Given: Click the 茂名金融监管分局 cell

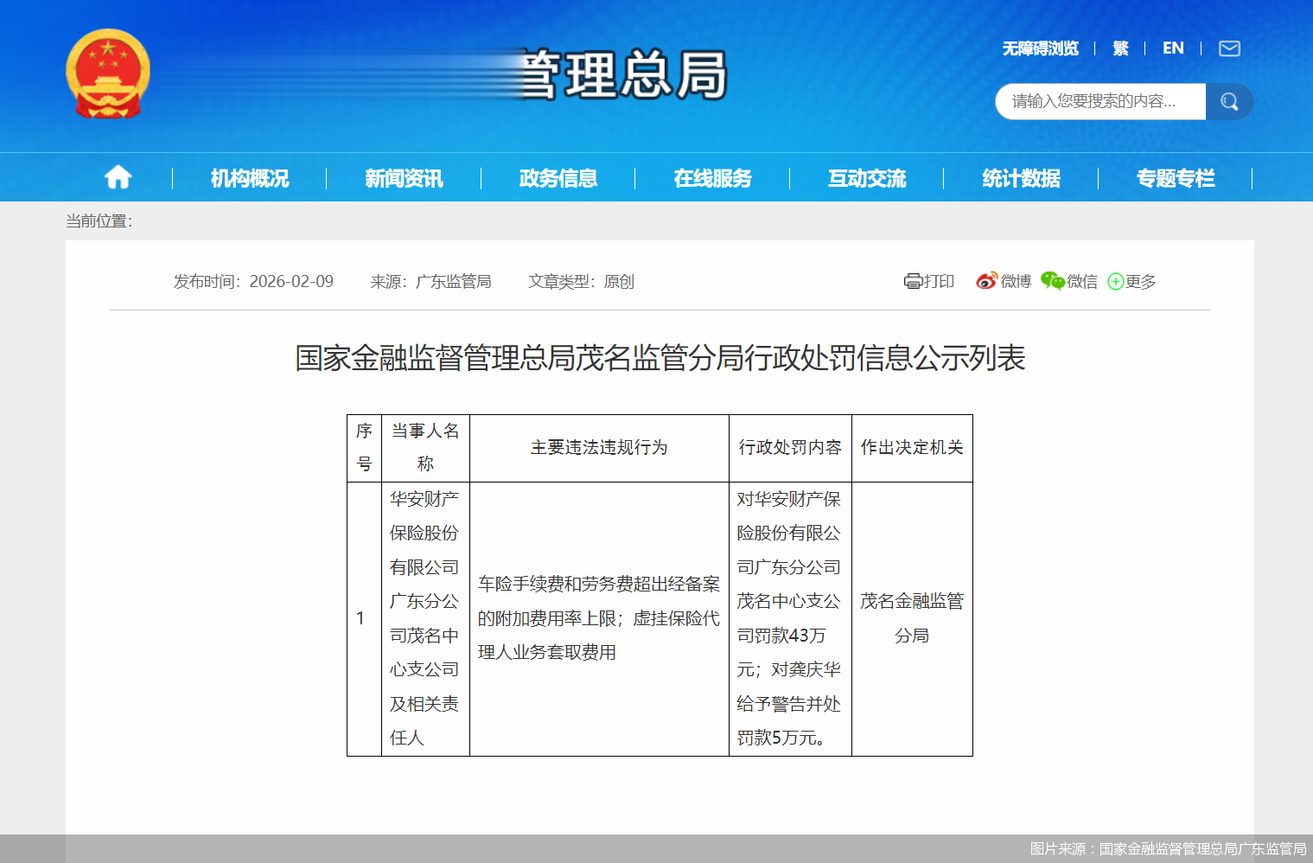Looking at the screenshot, I should (912, 618).
